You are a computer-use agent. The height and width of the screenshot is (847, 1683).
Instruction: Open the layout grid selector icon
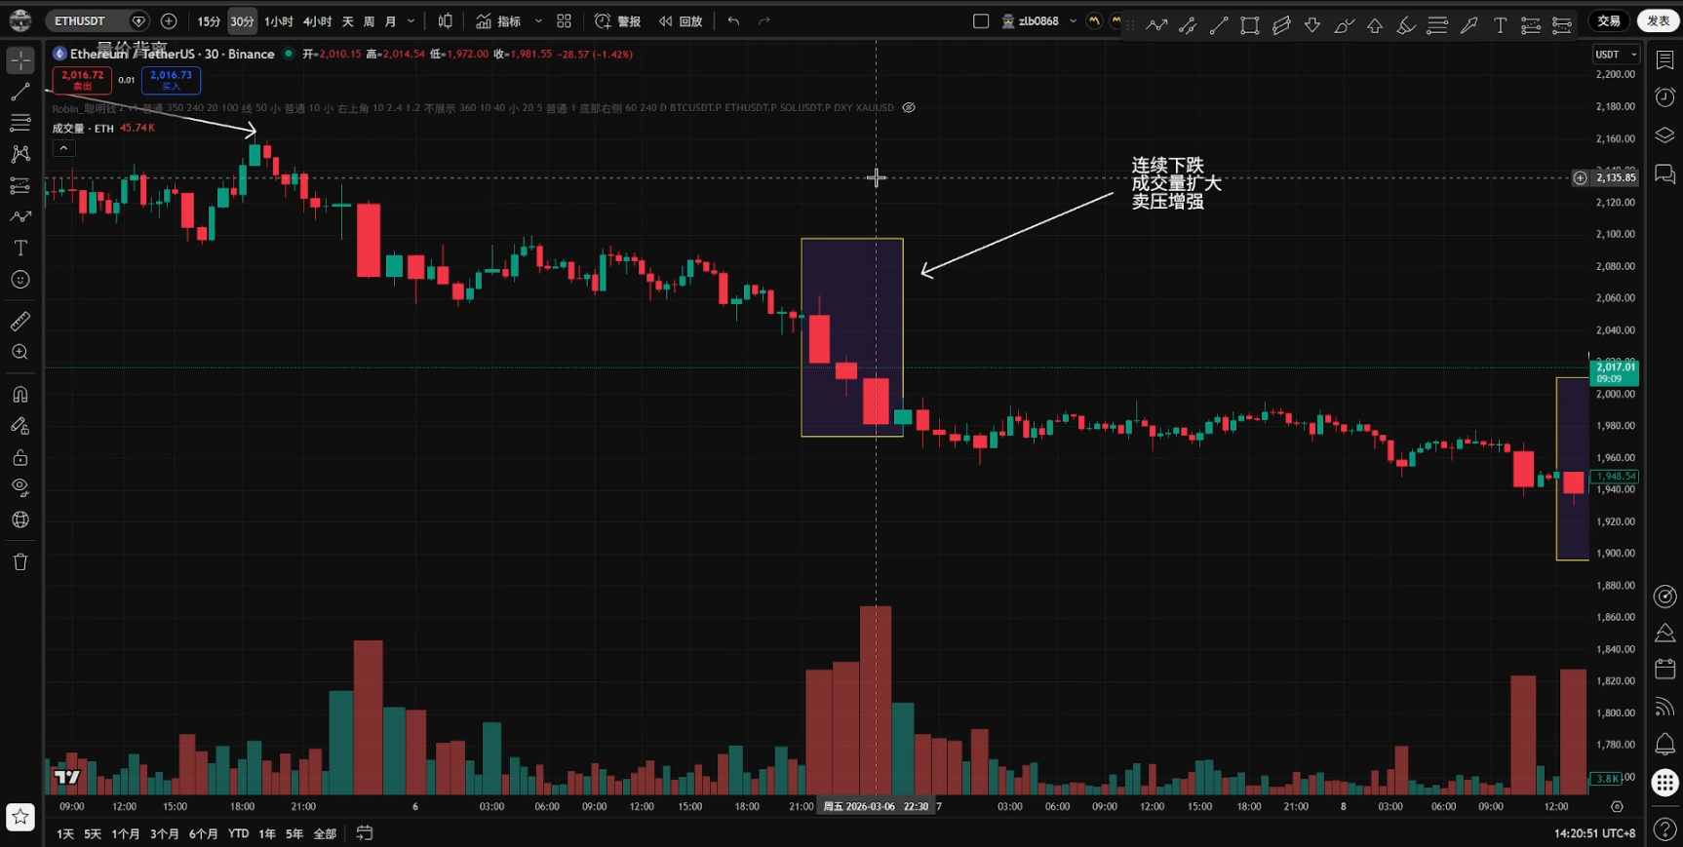click(x=564, y=21)
